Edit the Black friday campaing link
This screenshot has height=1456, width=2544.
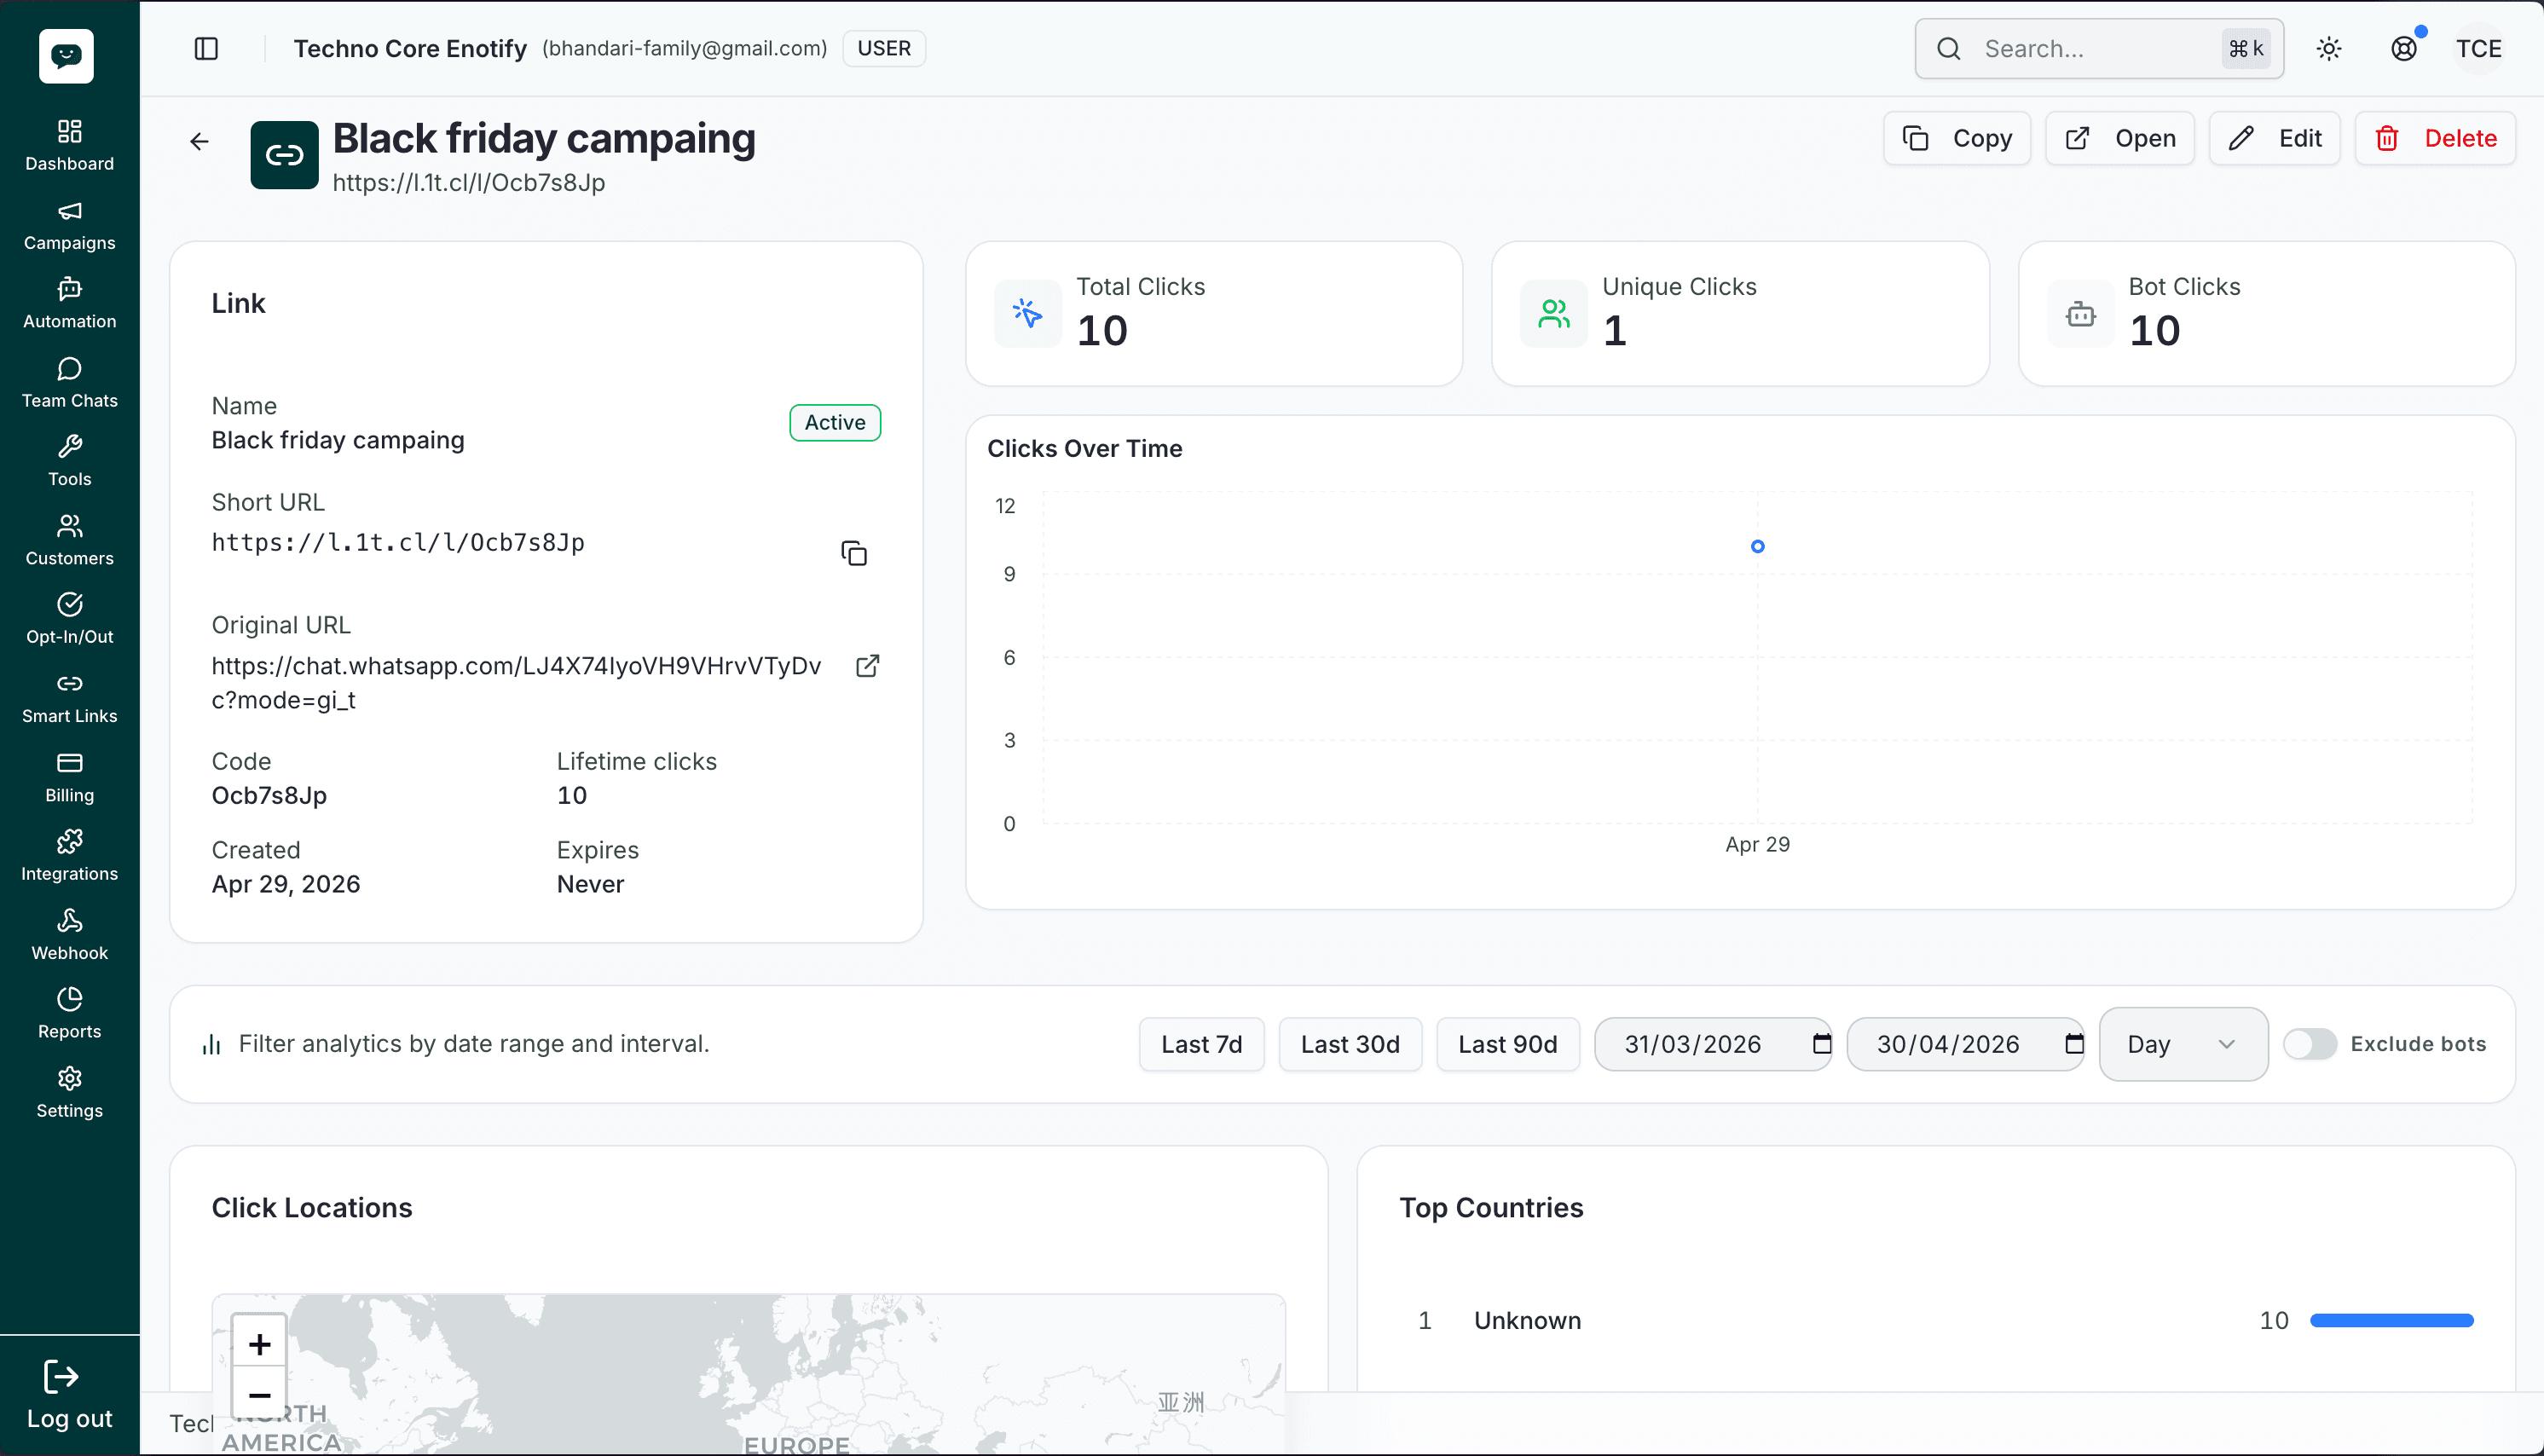click(2274, 138)
